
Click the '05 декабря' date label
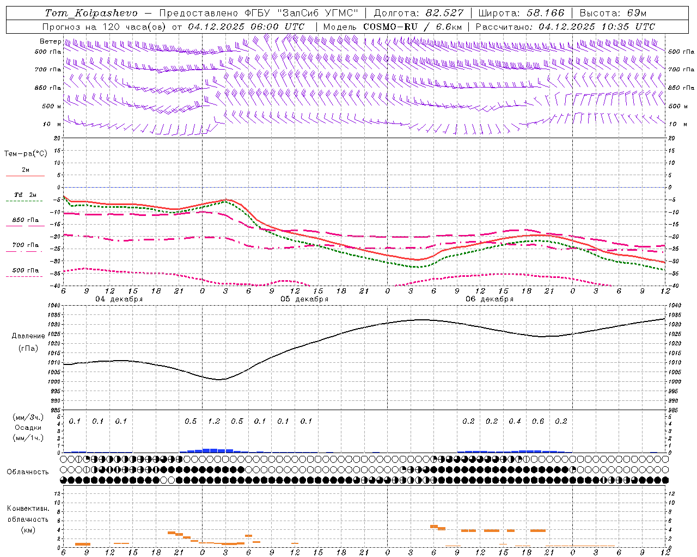304,299
